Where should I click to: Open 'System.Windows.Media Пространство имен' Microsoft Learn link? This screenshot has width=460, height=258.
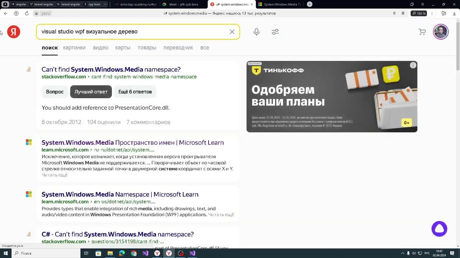click(x=133, y=143)
